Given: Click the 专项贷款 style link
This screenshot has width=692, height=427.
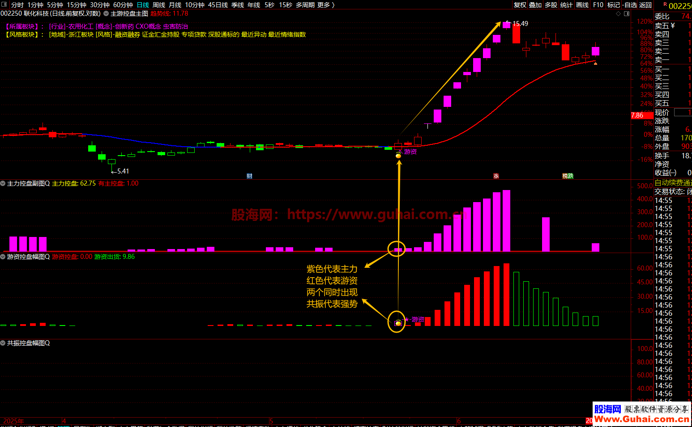Looking at the screenshot, I should coord(194,34).
